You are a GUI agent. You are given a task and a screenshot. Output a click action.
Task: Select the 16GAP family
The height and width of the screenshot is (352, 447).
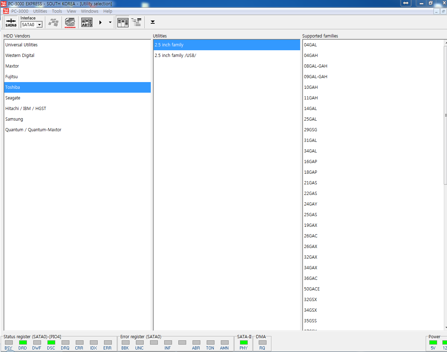[373, 162]
